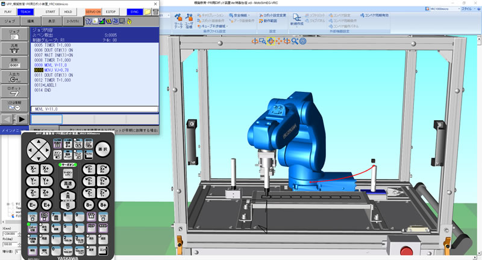Screen dimensions: 482x260
Task: Open the 入出力 (In/Out) sidebar icon
Action: click(14, 77)
